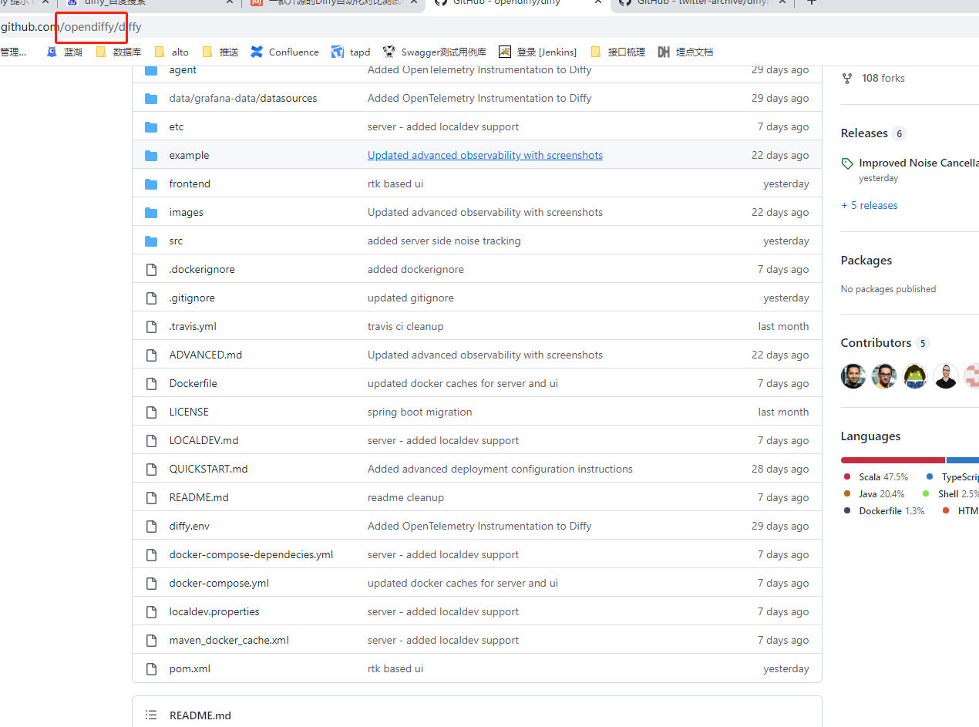Click the Jenkins login bookmark icon

[x=505, y=52]
